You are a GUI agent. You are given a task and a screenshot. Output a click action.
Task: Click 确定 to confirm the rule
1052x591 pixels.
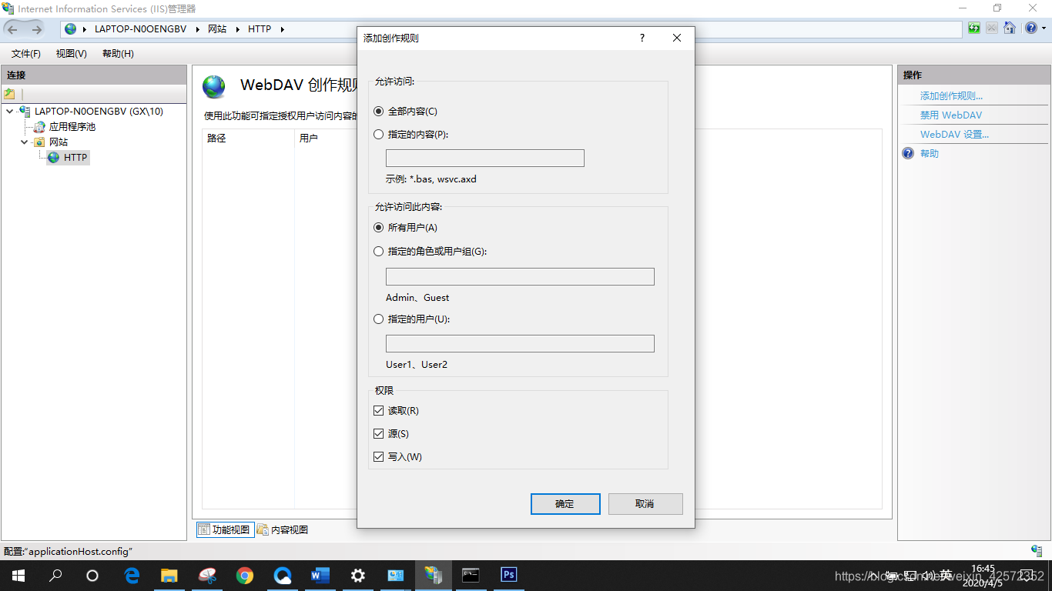[565, 504]
